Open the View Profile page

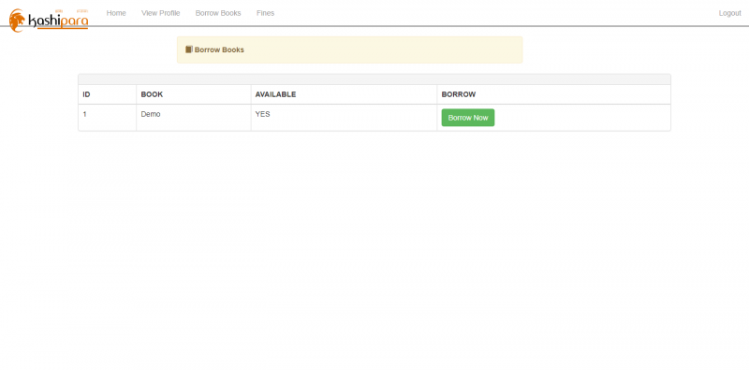tap(160, 13)
